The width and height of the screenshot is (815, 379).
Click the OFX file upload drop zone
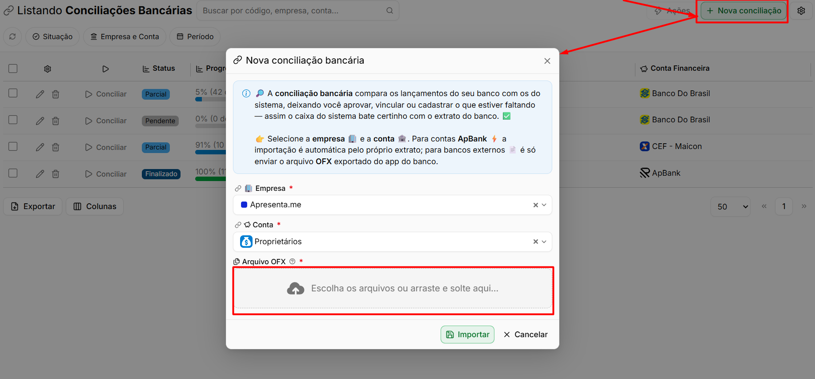coord(393,288)
